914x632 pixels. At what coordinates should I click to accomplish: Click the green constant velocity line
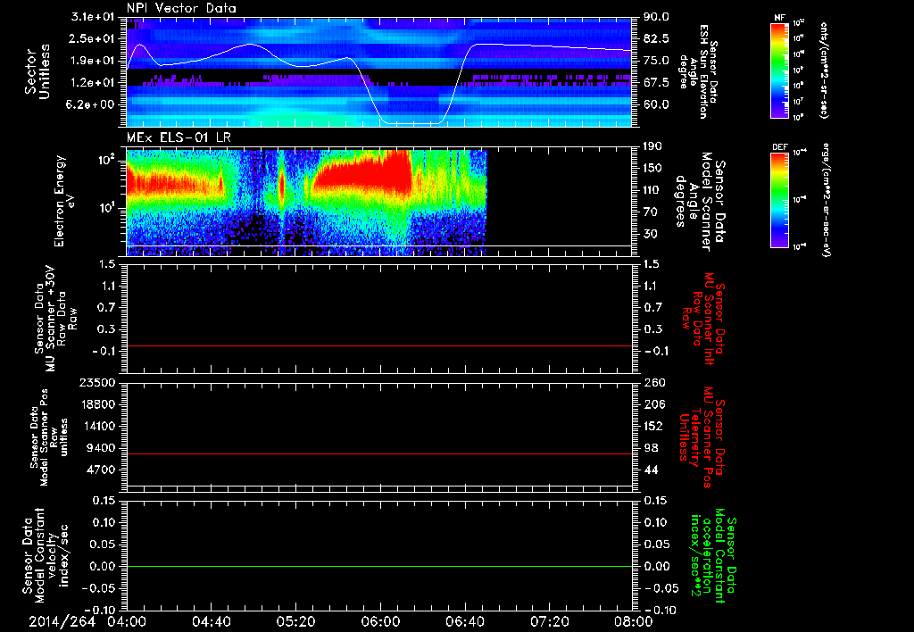[x=378, y=567]
